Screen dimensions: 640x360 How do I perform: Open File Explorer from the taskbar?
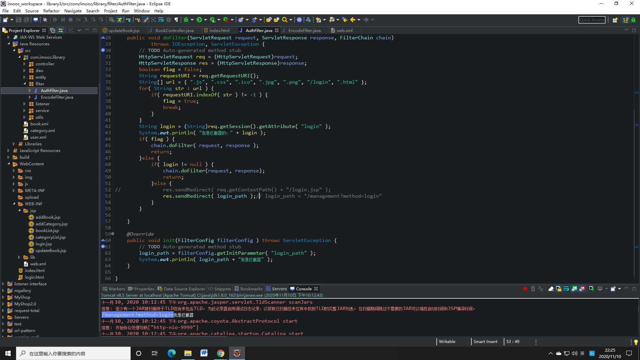click(188, 353)
